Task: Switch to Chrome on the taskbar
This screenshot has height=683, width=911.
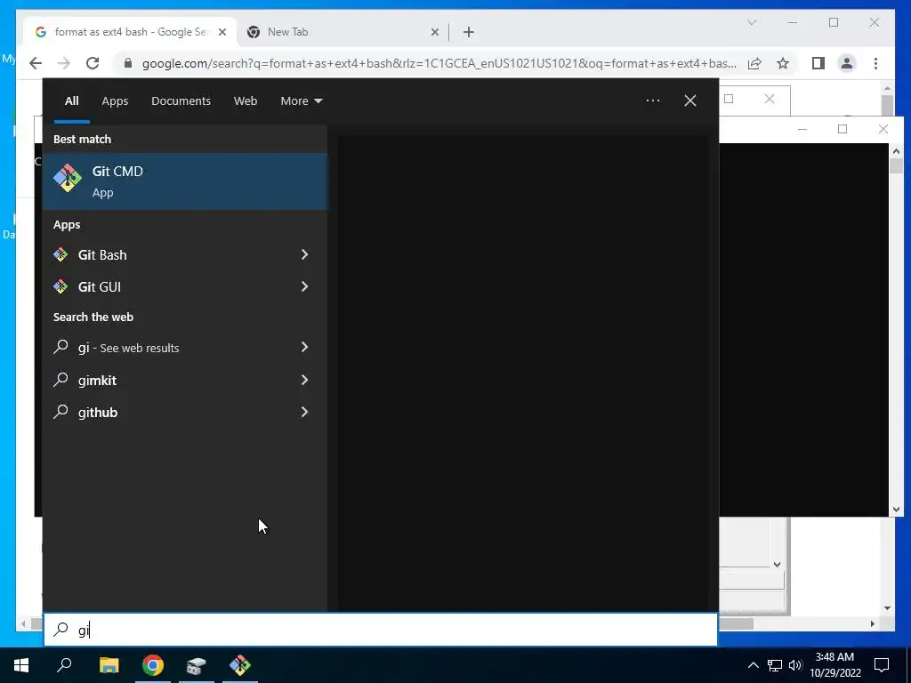Action: click(153, 665)
